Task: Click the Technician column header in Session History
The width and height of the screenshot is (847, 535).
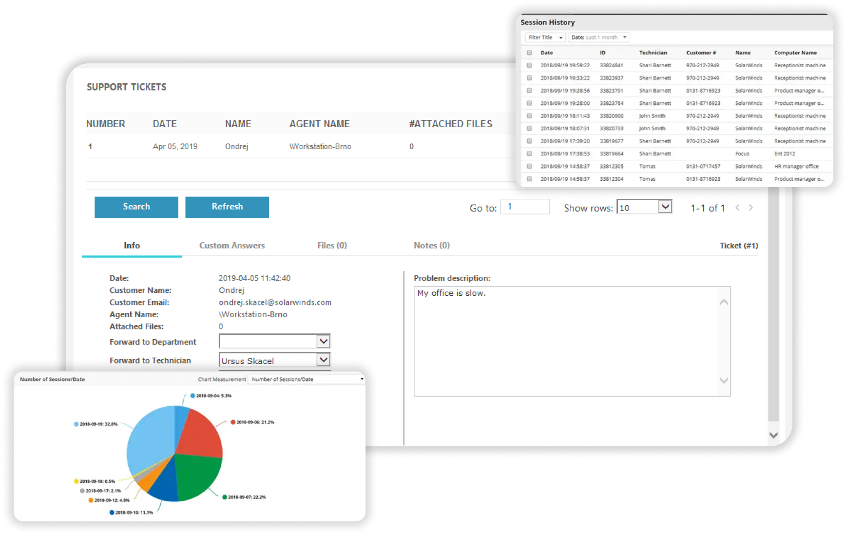Action: [x=653, y=53]
